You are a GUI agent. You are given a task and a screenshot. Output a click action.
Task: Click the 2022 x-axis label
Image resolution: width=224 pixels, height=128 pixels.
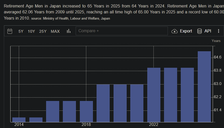pos(153,125)
